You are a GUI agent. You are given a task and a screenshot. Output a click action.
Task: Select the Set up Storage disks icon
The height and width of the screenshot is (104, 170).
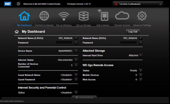point(84,16)
